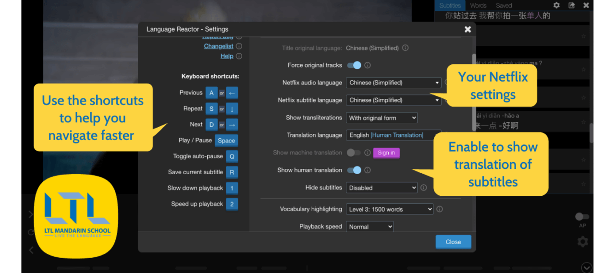Close the subtitle side panel with X
The width and height of the screenshot is (615, 273).
(586, 5)
